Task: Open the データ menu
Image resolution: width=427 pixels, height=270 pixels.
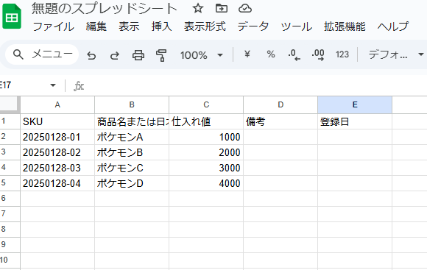Action: point(253,26)
